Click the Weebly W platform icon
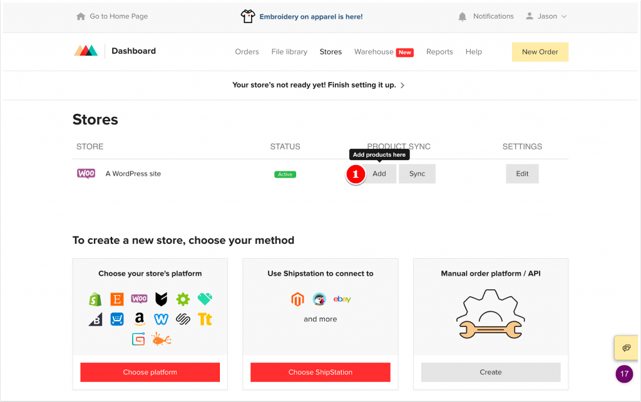Viewport: 641px width, 402px height. pos(161,319)
